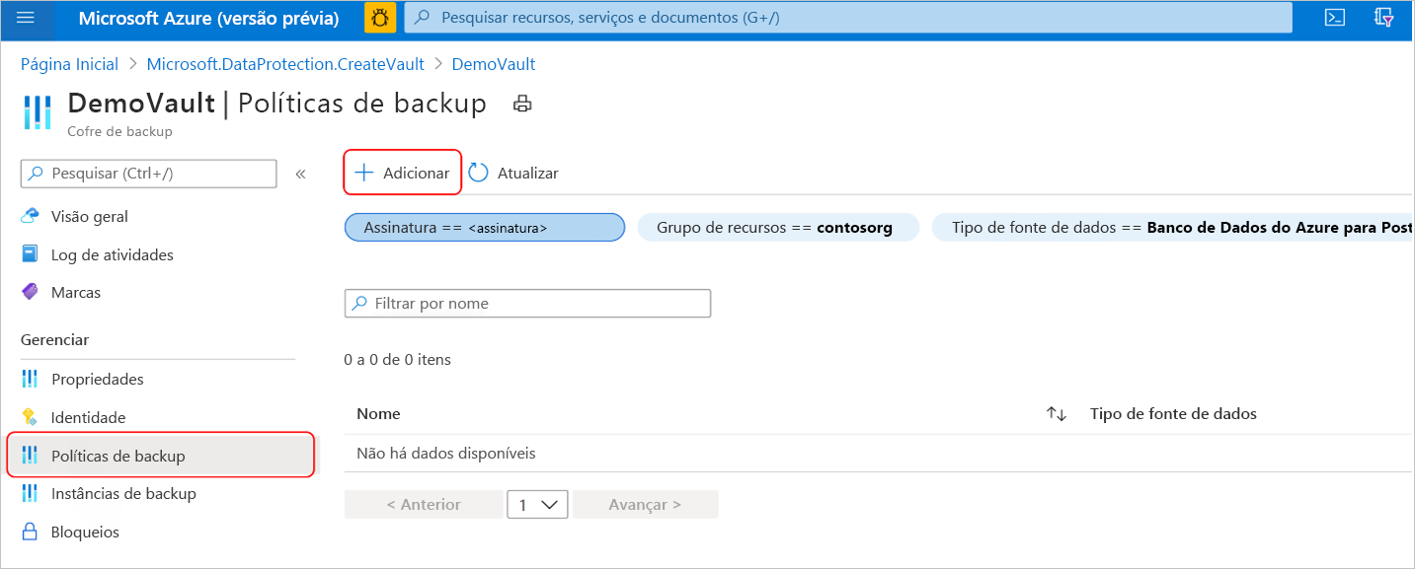
Task: Go to Página Inicial breadcrumb
Action: 69,64
